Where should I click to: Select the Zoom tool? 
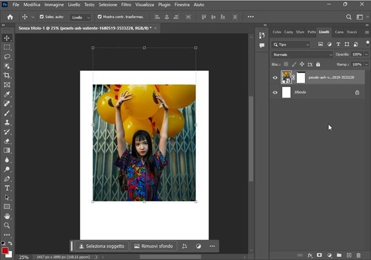pyautogui.click(x=7, y=225)
